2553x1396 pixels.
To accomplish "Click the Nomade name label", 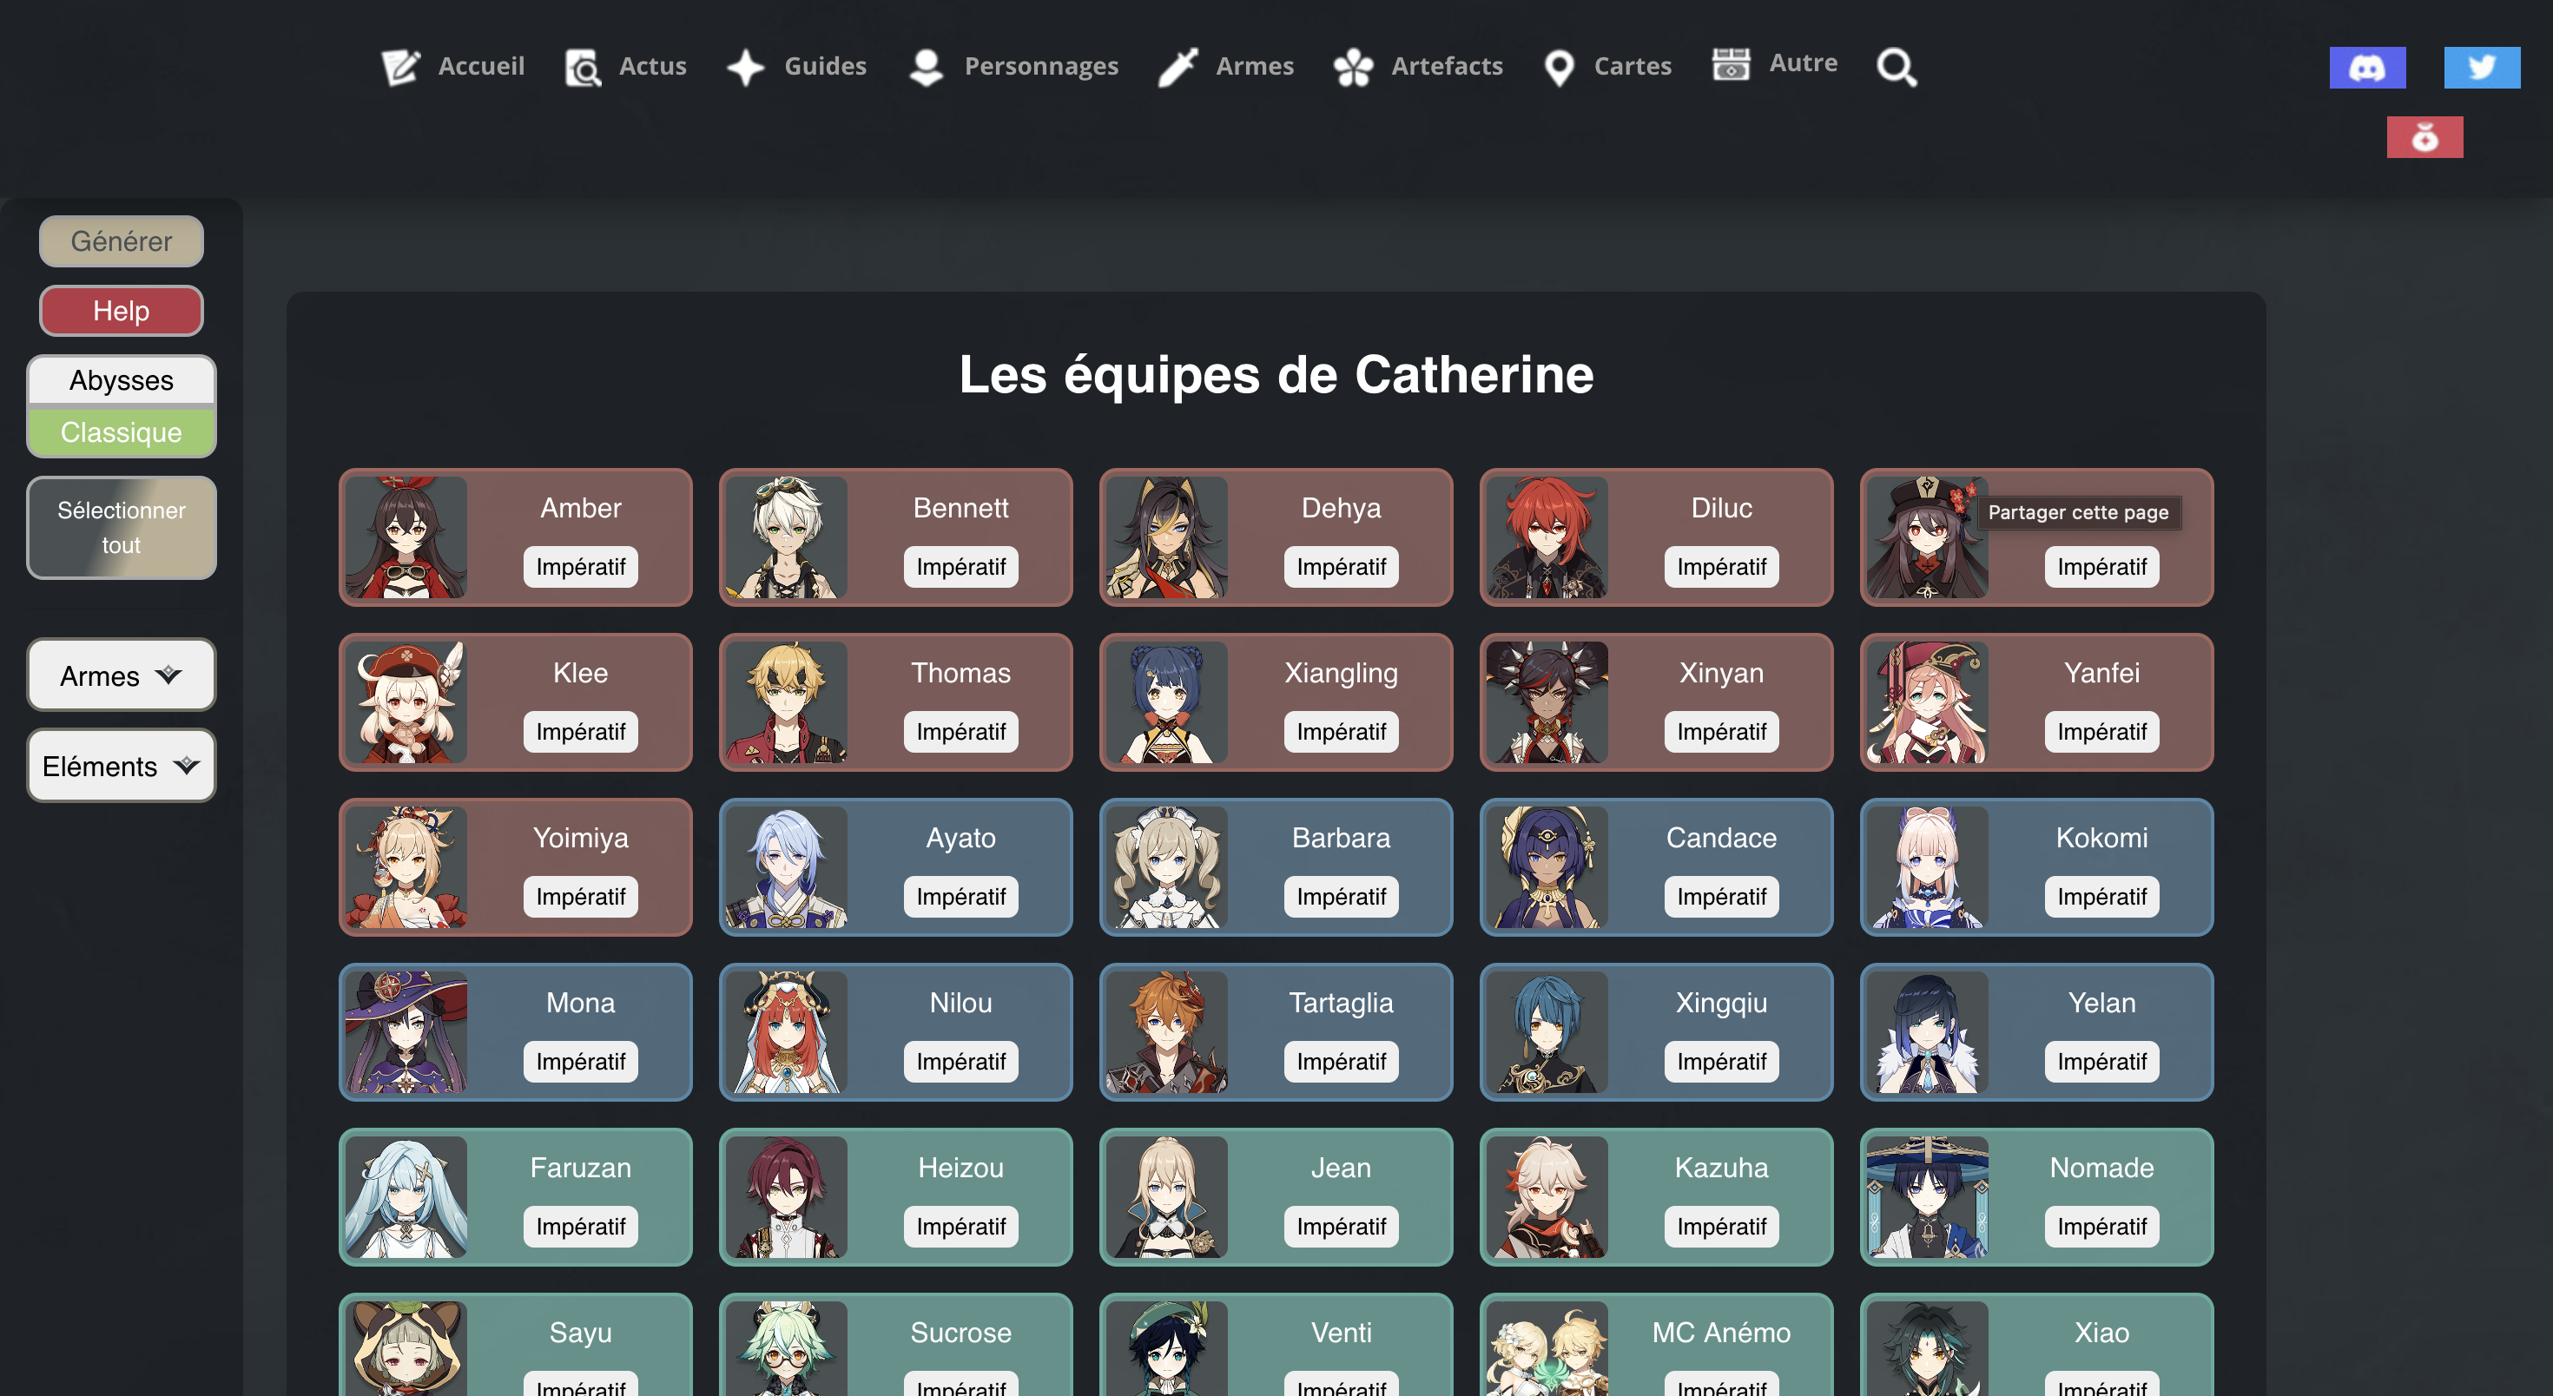I will coord(2101,1167).
